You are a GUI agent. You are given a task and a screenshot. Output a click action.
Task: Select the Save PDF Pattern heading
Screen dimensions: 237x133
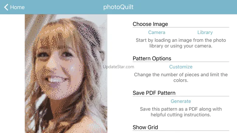click(154, 93)
